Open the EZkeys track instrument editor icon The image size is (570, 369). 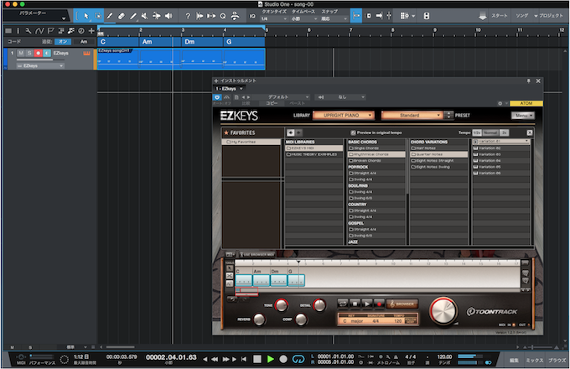click(x=86, y=54)
